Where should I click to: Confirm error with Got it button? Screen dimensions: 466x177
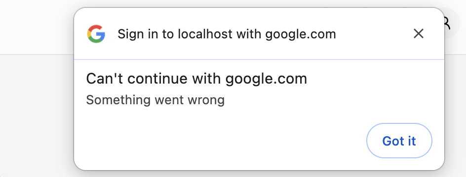click(x=399, y=141)
